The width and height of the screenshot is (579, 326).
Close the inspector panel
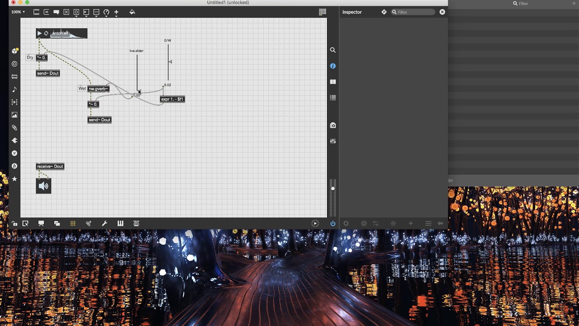(442, 12)
